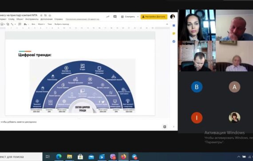
Task: Open the Google Calendar side panel icon
Action: coord(174,26)
